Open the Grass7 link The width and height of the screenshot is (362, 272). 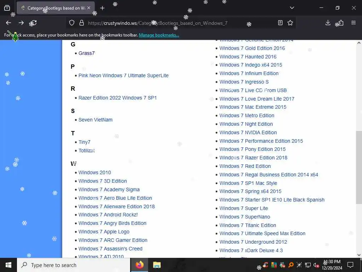87,53
